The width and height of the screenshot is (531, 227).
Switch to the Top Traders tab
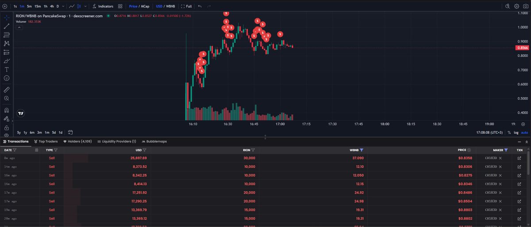(x=46, y=142)
